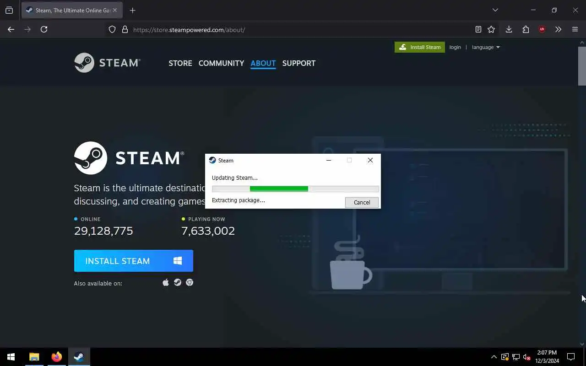This screenshot has width=586, height=366.
Task: Select the ABOUT menu item
Action: tap(263, 63)
